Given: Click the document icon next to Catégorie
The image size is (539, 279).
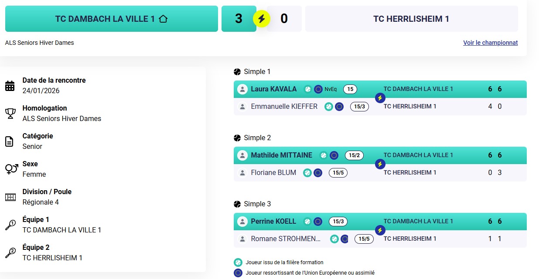Looking at the screenshot, I should tap(9, 141).
